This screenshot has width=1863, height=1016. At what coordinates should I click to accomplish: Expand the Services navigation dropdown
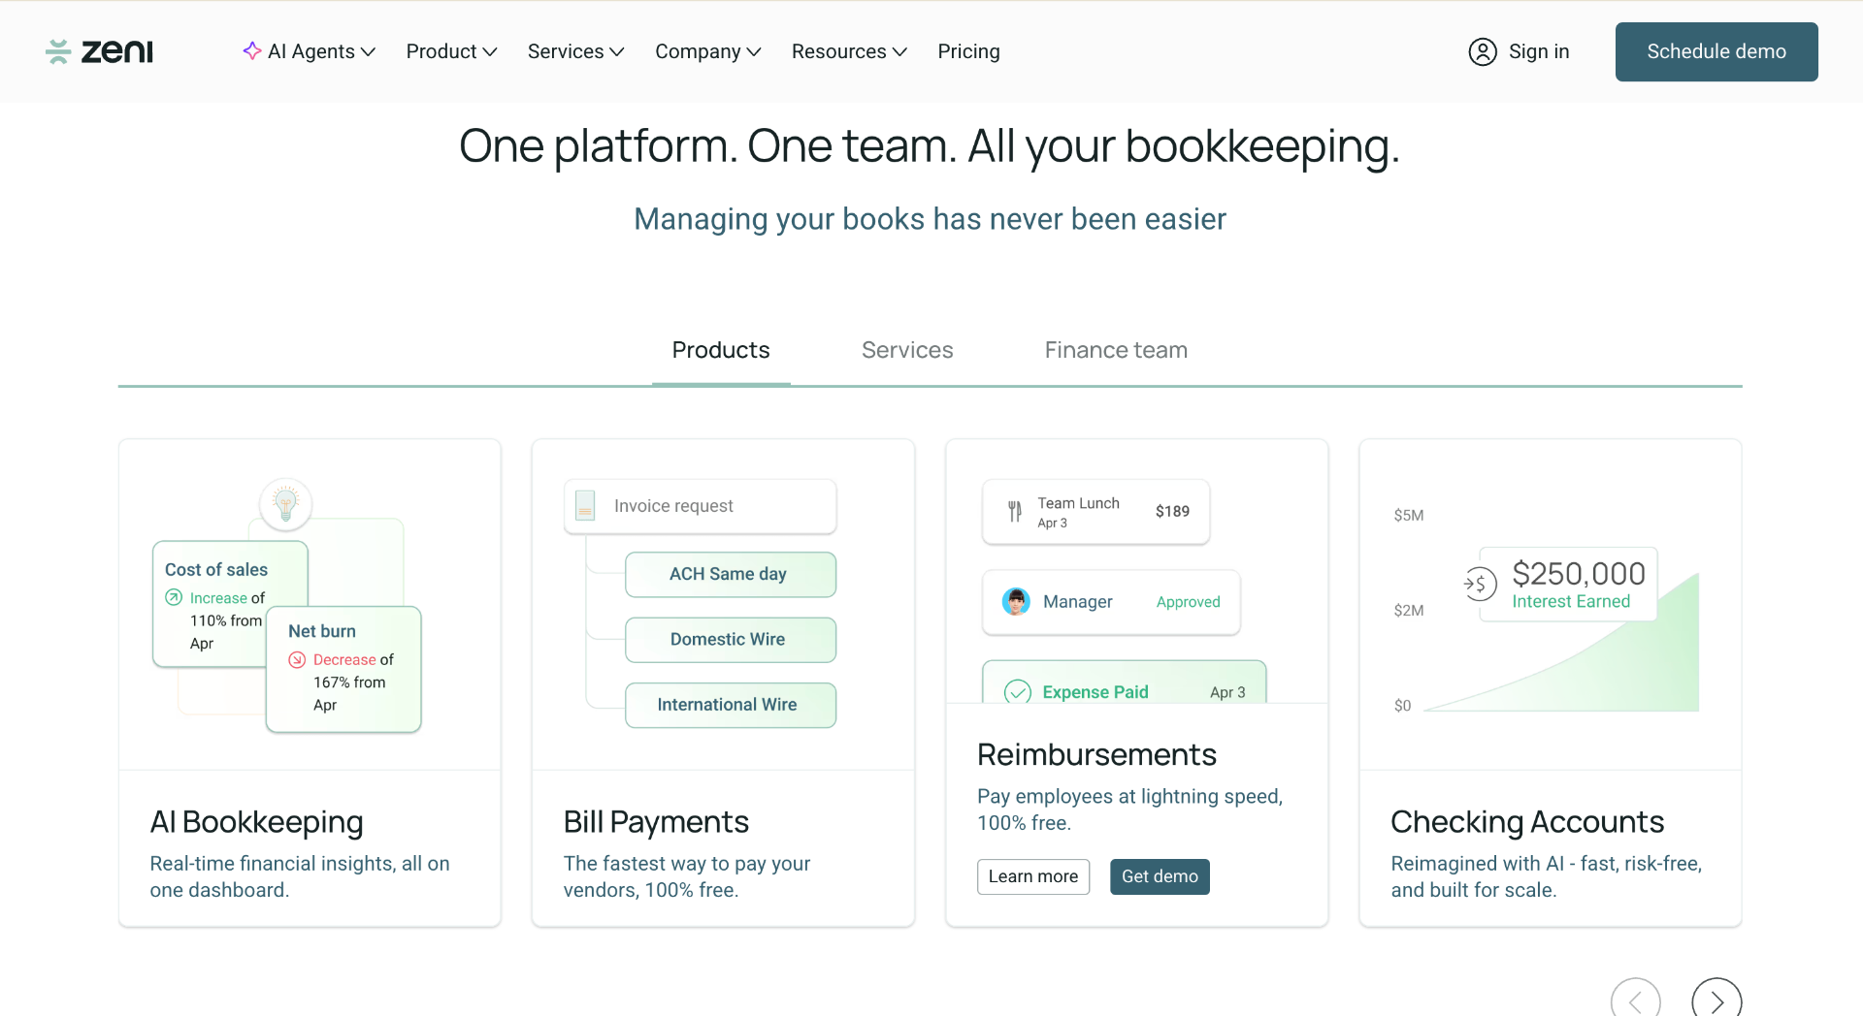click(575, 51)
